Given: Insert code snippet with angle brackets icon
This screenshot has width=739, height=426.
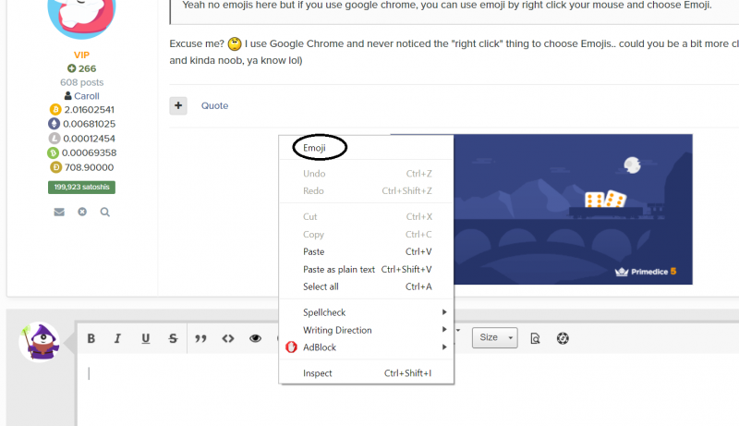Looking at the screenshot, I should [228, 338].
